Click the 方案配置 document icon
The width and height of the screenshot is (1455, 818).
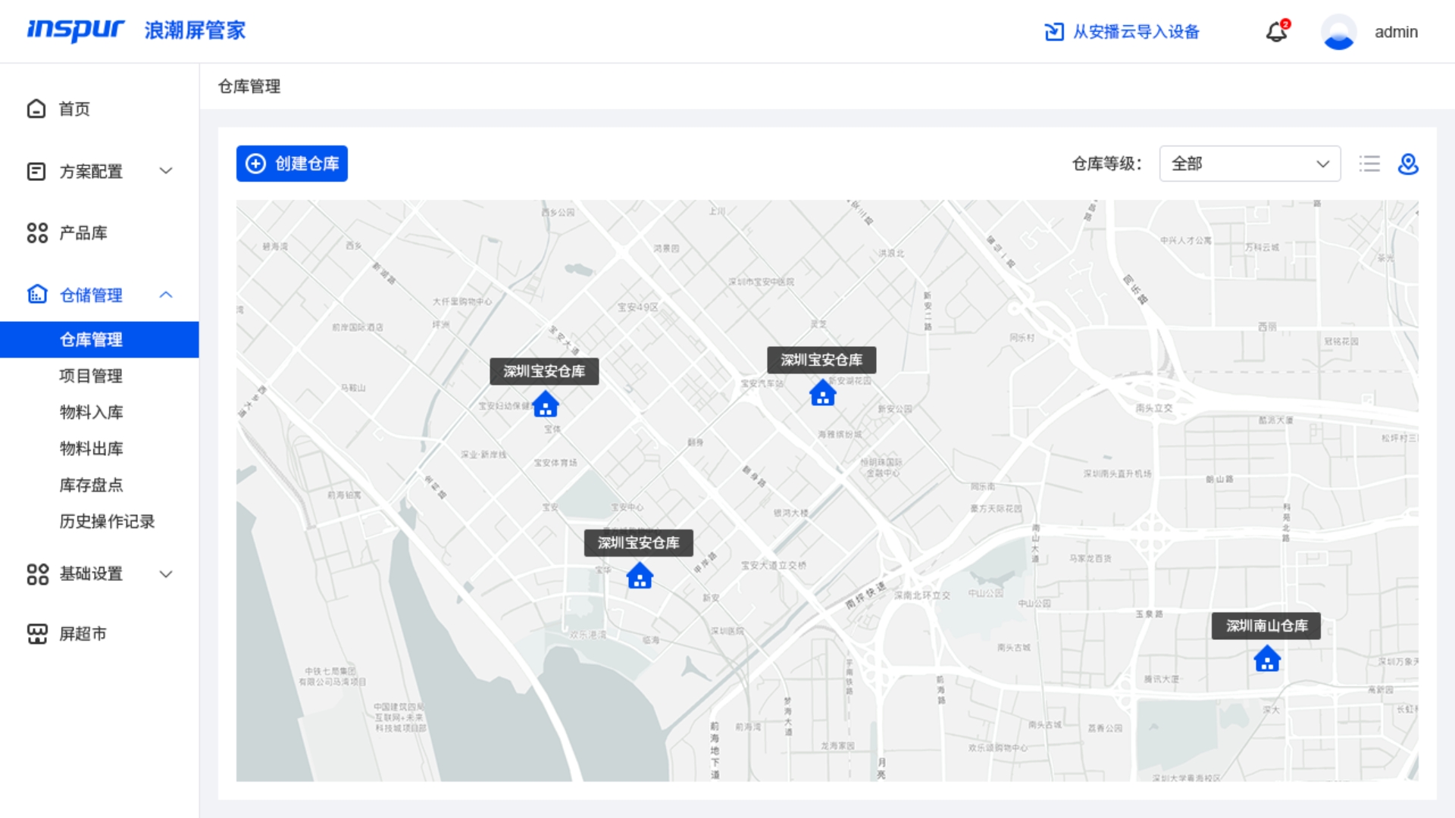tap(36, 172)
